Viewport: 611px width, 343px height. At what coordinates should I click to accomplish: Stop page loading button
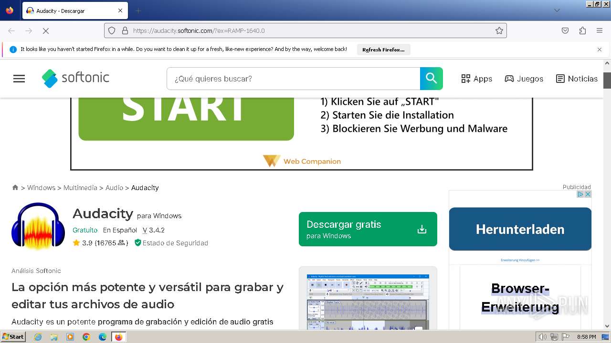coord(46,30)
